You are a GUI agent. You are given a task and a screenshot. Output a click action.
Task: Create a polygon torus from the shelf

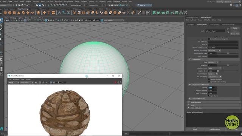(x=23, y=12)
